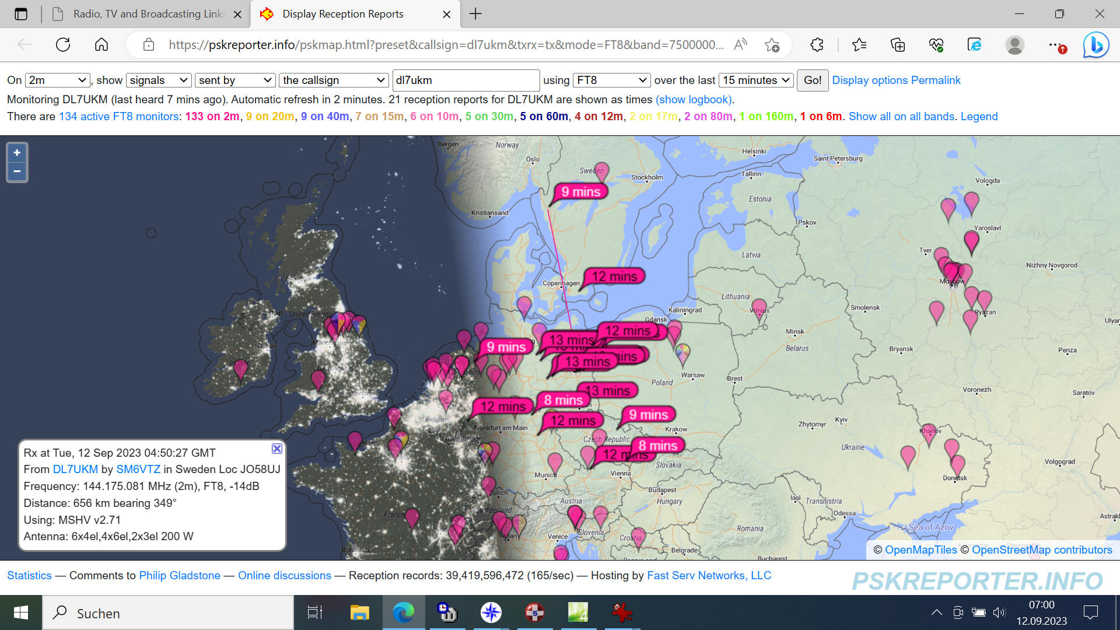Switch to Radio, TV and Broadcasting tab
The height and width of the screenshot is (630, 1120).
coord(146,14)
